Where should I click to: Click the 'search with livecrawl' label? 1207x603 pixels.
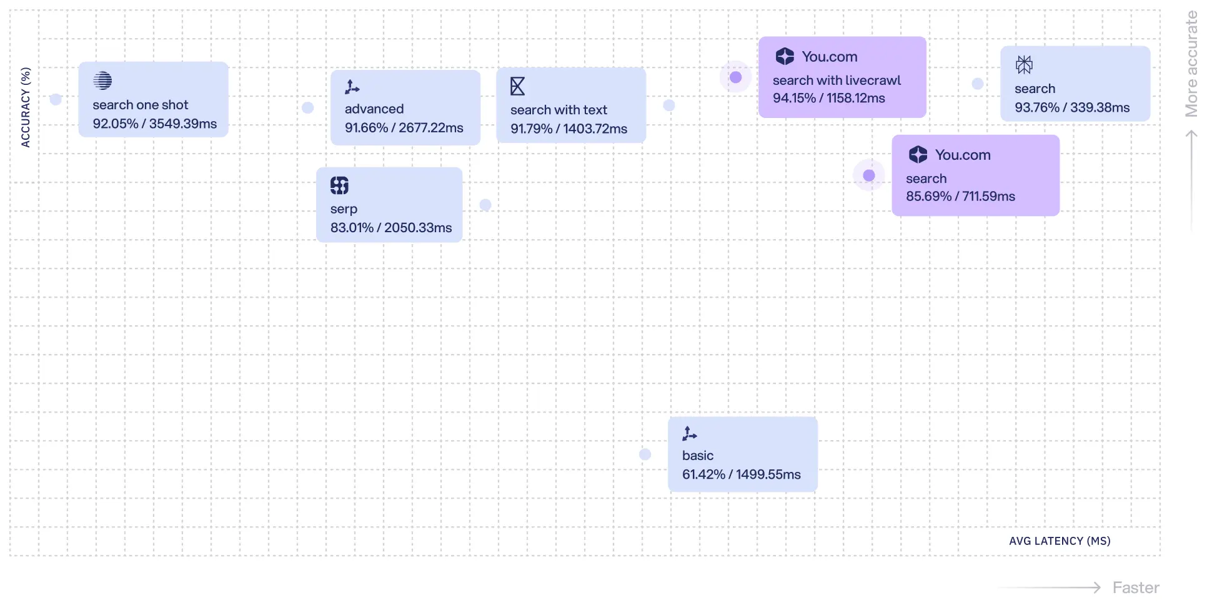pyautogui.click(x=837, y=81)
